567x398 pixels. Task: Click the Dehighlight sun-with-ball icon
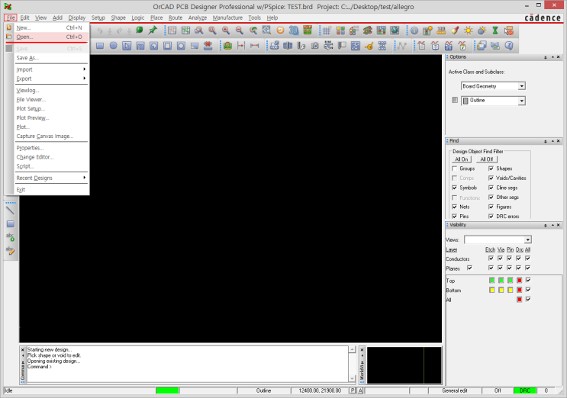482,30
